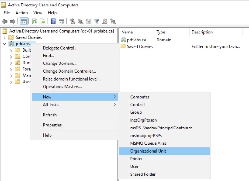Click the Refresh toolbar icon
Image resolution: width=249 pixels, height=181 pixels.
coord(35,21)
